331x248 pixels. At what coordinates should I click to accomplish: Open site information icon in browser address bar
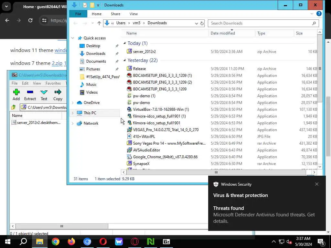point(44,20)
